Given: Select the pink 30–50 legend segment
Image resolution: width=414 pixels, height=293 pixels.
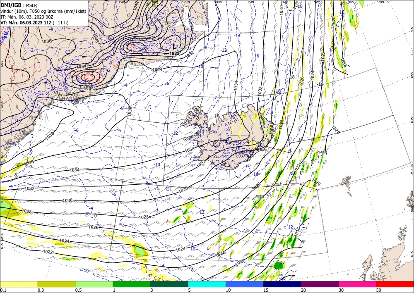Looking at the screenshot, I should [358, 284].
